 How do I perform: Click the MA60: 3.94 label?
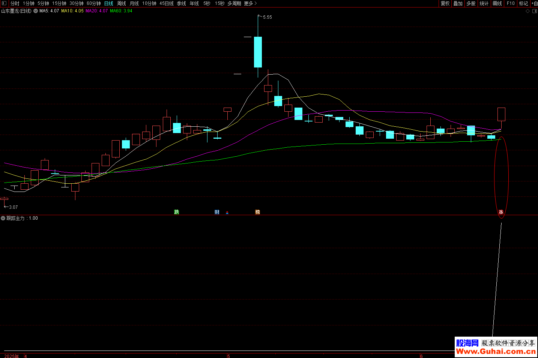coord(121,11)
